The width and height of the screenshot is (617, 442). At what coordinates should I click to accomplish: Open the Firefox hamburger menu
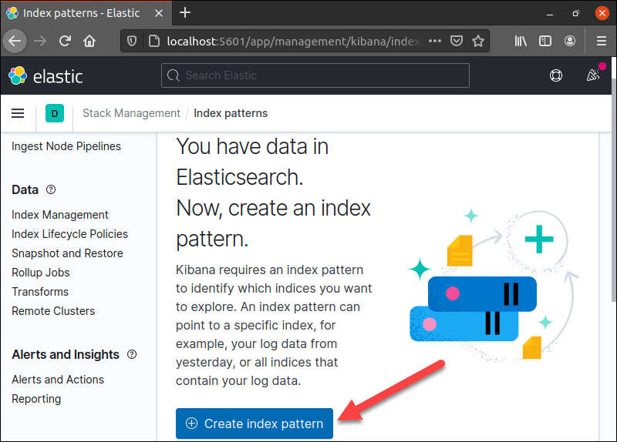pos(602,41)
